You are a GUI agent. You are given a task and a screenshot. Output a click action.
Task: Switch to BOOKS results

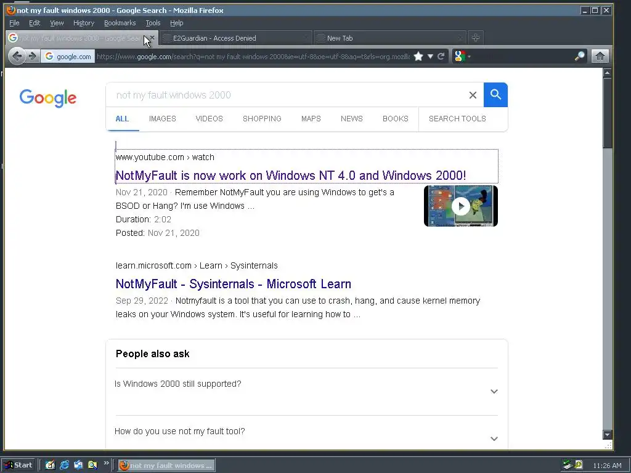(x=396, y=119)
